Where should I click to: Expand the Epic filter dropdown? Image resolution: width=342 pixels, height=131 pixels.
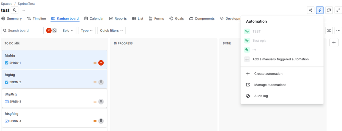tap(68, 31)
